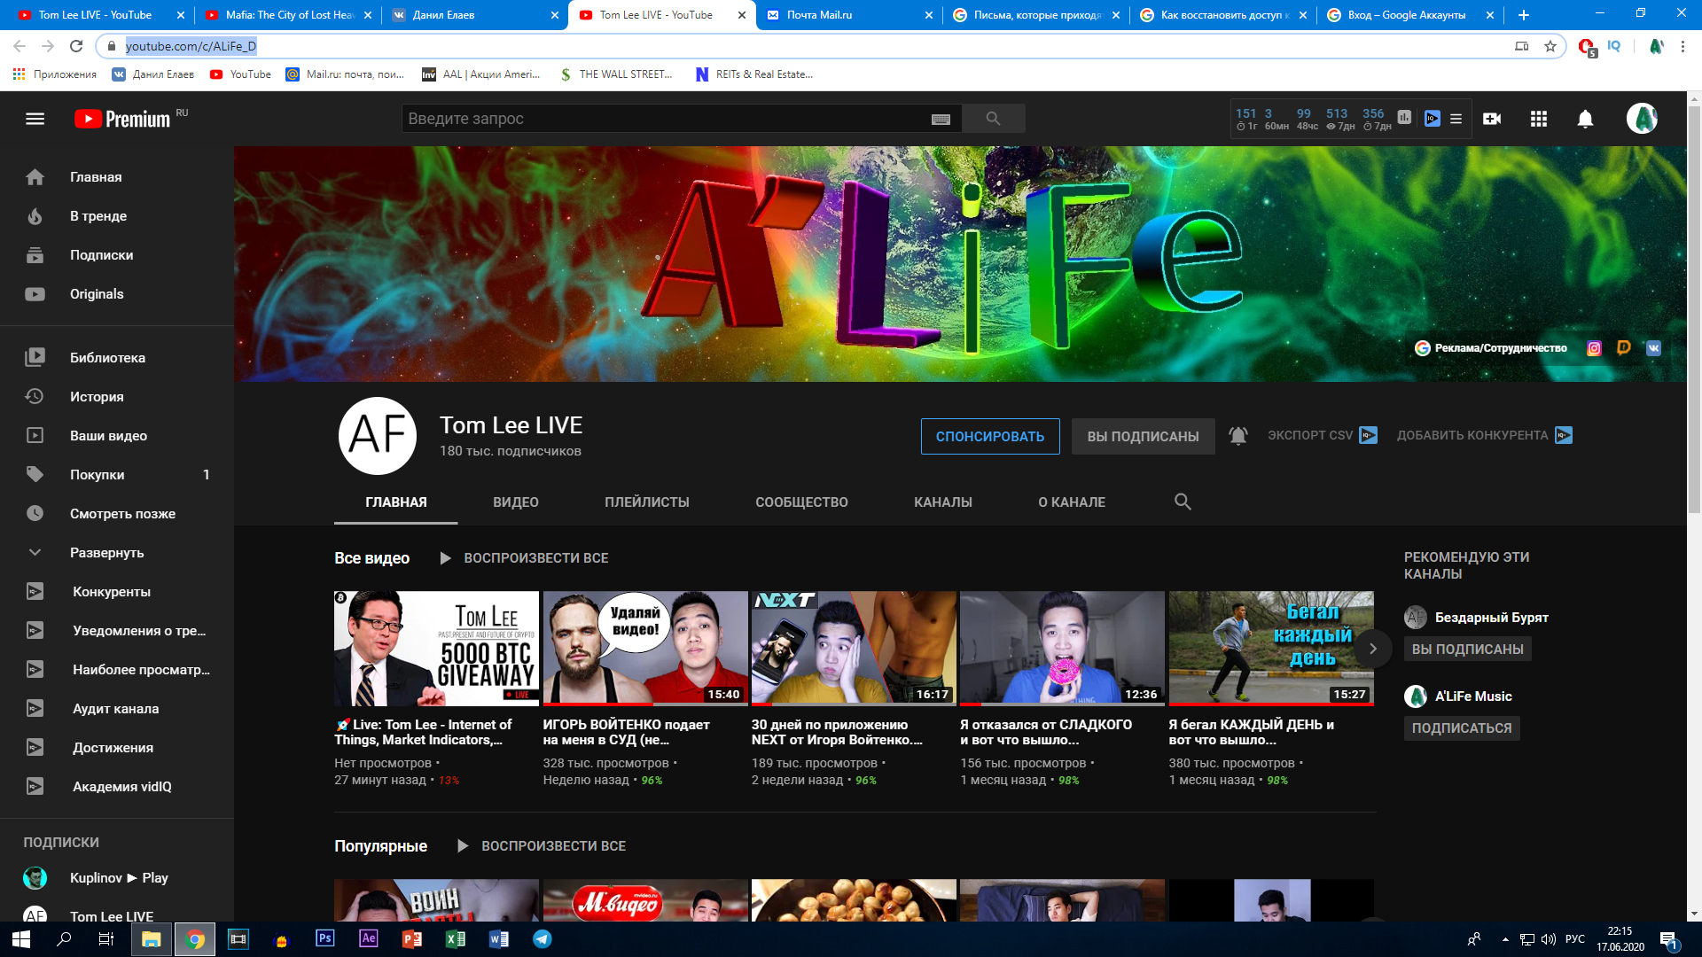Screen dimensions: 1702x957
Task: Open Рекламa/Сотрудничество link on banner
Action: click(x=1491, y=348)
